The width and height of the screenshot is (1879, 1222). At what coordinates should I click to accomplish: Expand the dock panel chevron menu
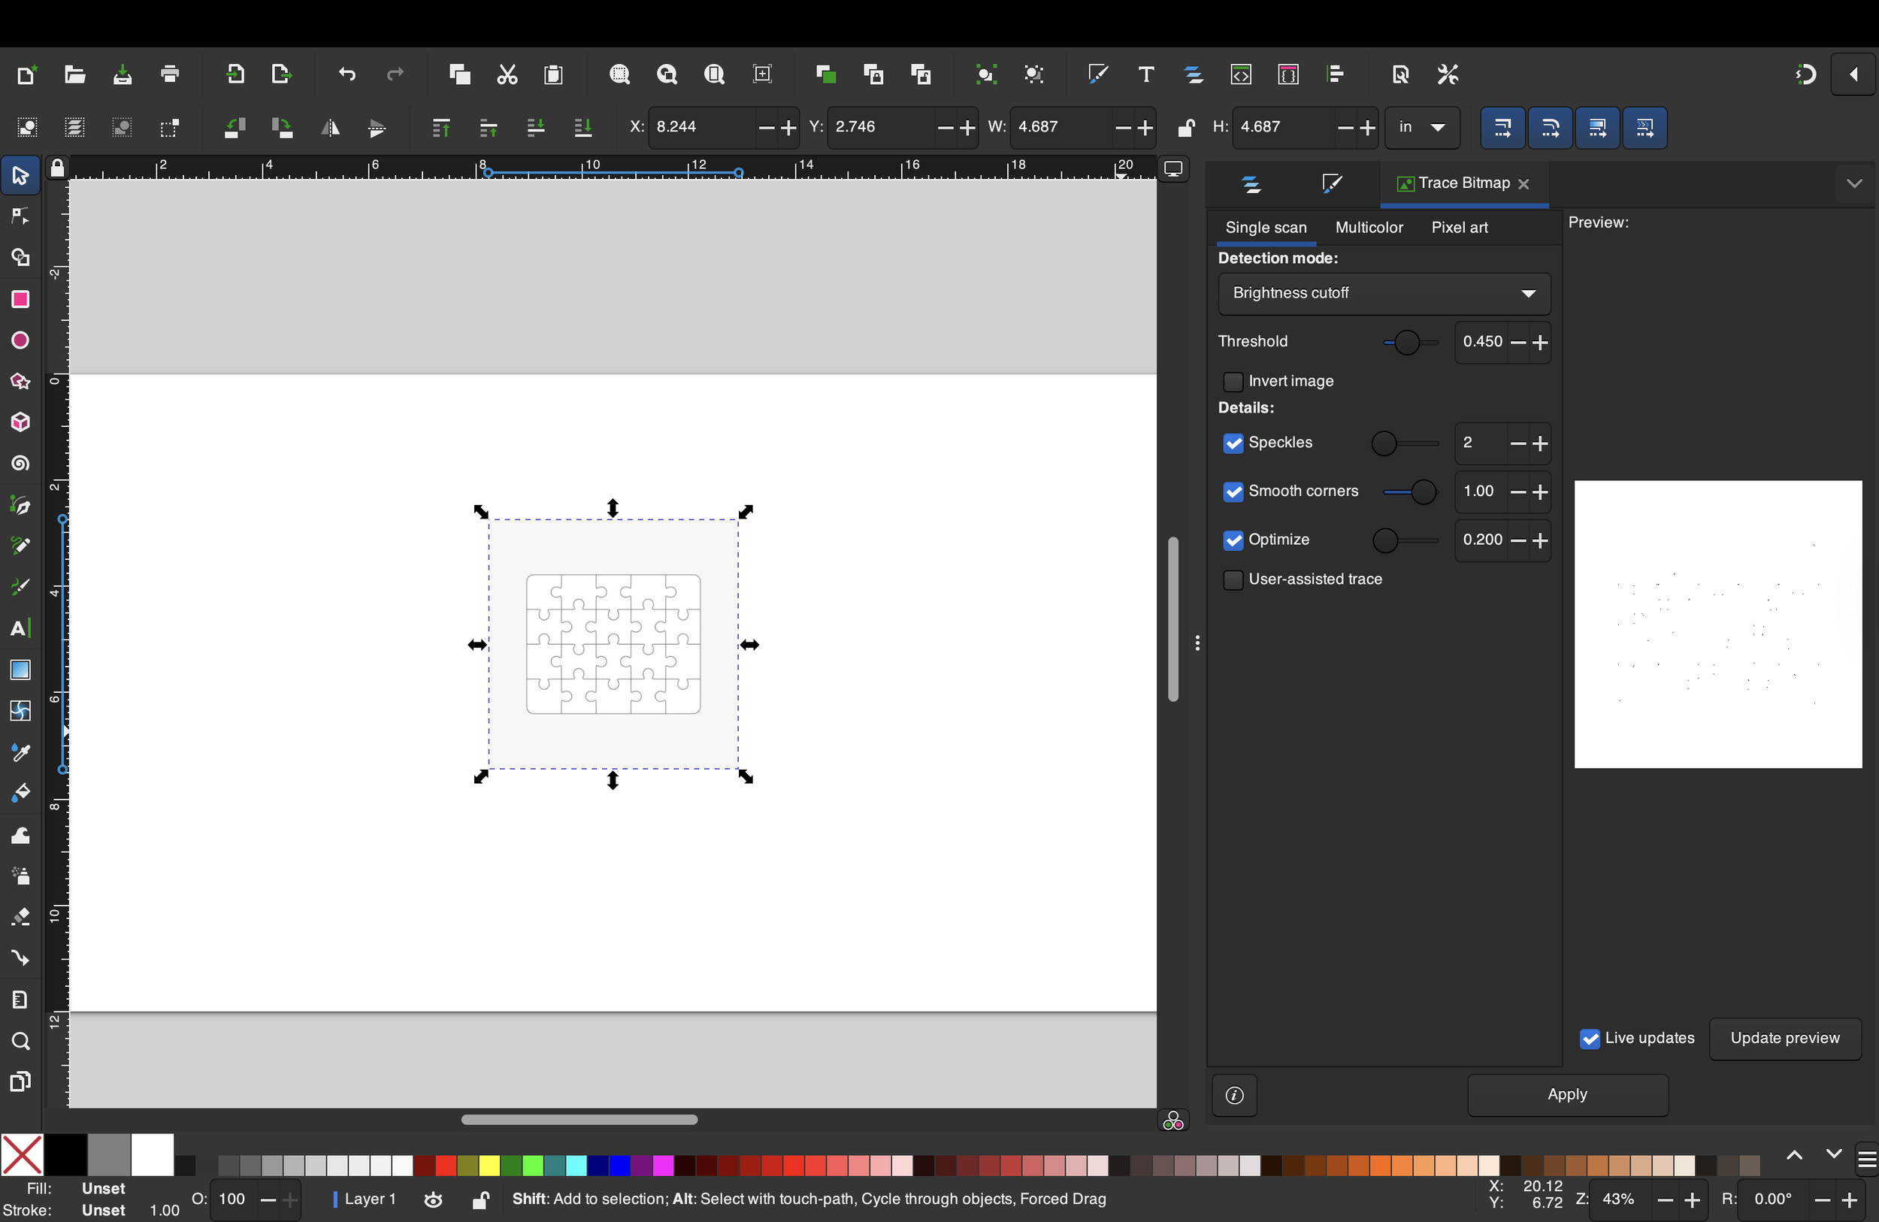point(1853,184)
